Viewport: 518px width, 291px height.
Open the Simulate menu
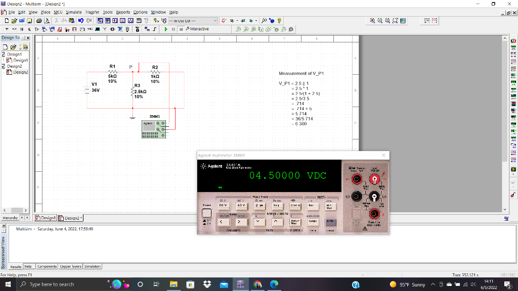73,12
